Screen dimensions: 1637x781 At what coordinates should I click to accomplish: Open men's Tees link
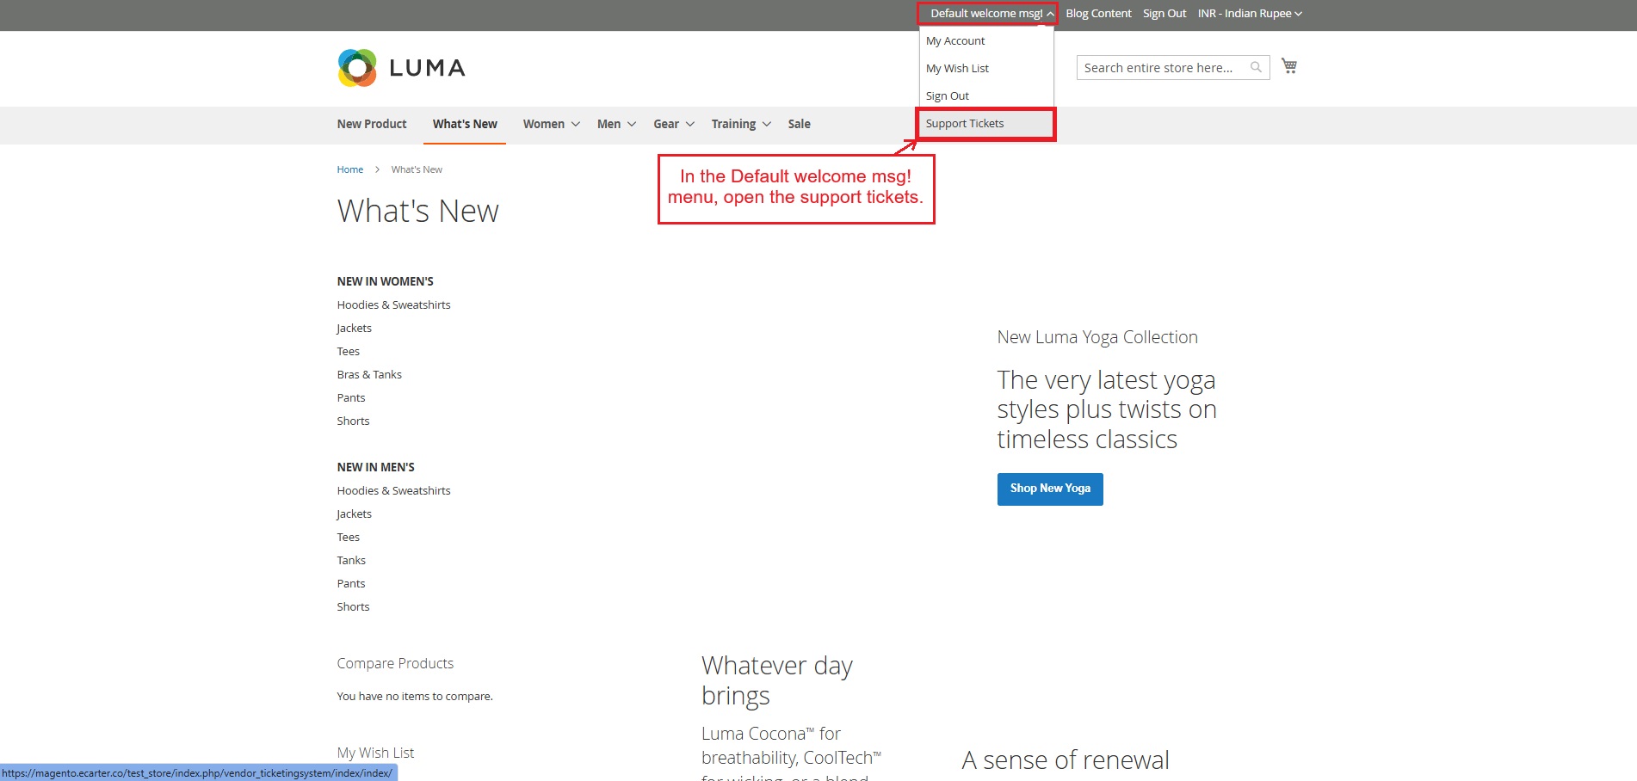coord(349,538)
